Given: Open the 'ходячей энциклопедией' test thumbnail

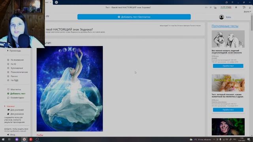Looking at the screenshot, I should click(x=228, y=39).
